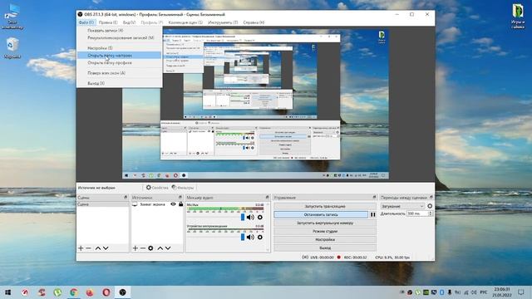The height and width of the screenshot is (299, 532).
Task: Open the Recycle Bin desktop icon
Action: coord(12,48)
